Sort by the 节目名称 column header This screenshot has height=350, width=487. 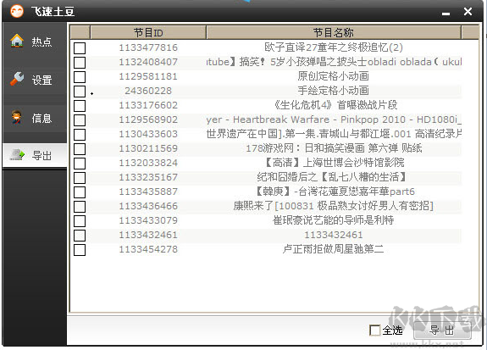[334, 32]
